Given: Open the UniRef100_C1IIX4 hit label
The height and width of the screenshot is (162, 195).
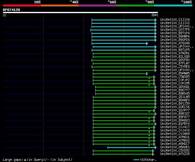Looking at the screenshot, I should [175, 20].
